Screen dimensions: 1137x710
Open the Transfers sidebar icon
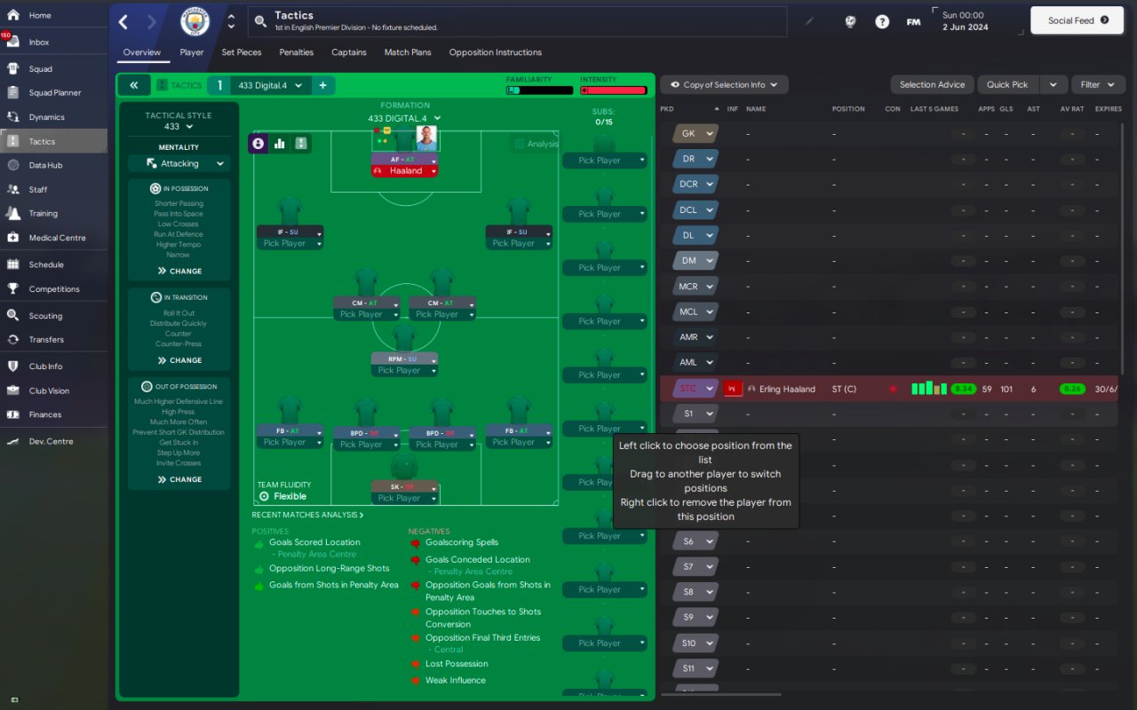tap(13, 339)
